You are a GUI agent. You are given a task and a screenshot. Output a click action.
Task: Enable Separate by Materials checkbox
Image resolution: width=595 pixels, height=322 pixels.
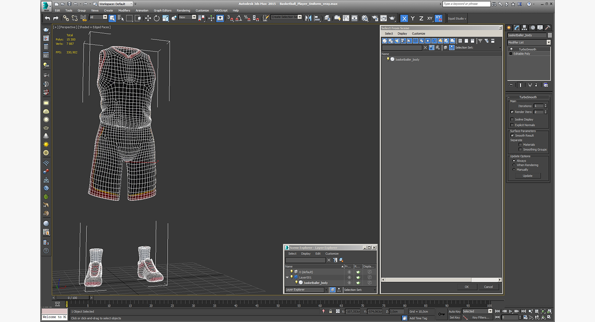tap(520, 144)
